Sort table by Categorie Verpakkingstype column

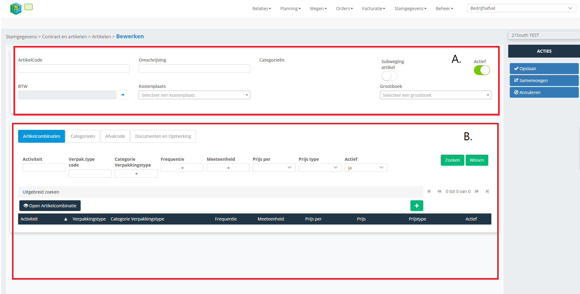pos(137,219)
